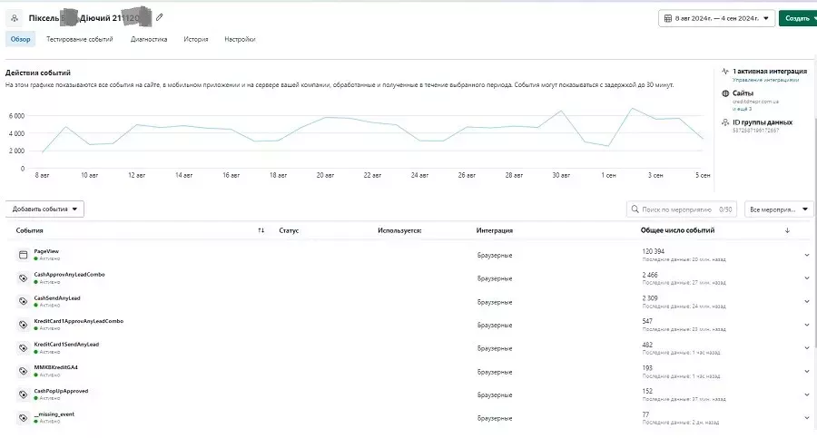817x438 pixels.
Task: Open the date range dropdown
Action: tap(716, 18)
